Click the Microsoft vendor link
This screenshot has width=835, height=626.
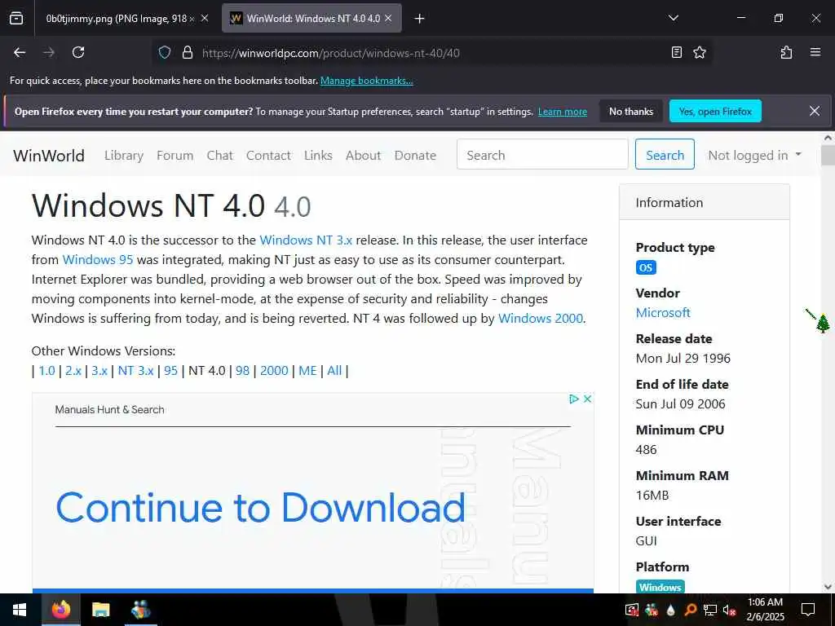(x=663, y=312)
